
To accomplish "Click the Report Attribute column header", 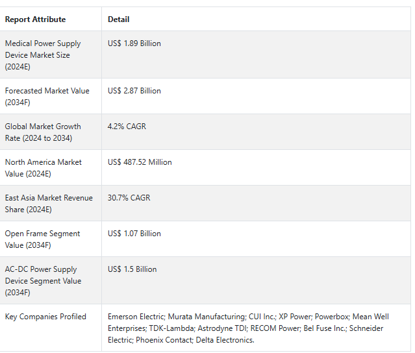I will (x=35, y=19).
